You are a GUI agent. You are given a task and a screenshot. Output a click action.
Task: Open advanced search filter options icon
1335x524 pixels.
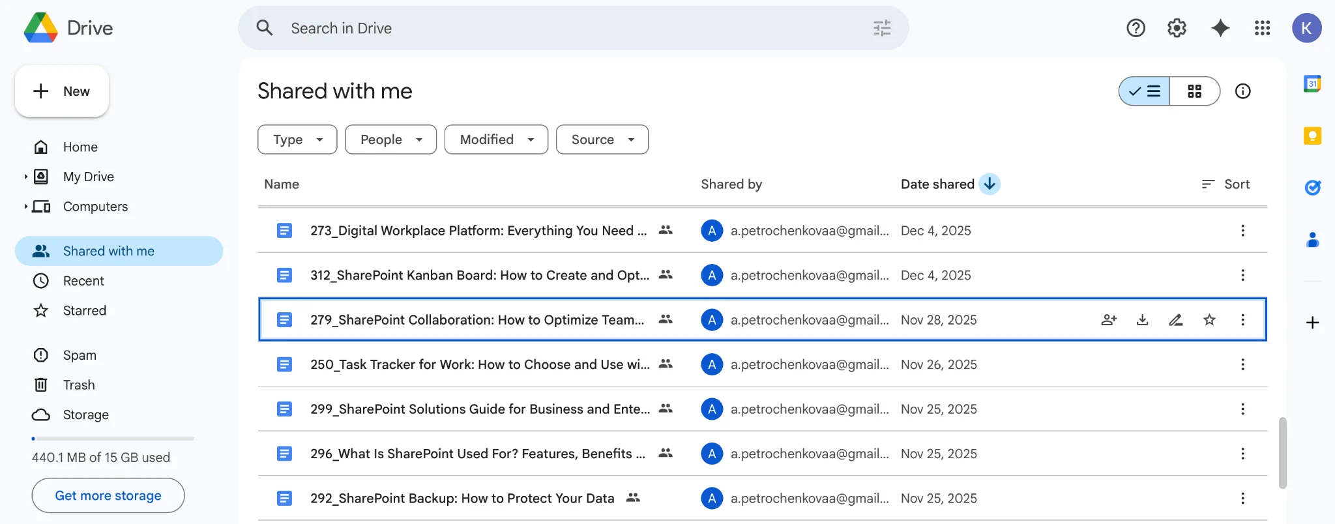coord(881,28)
